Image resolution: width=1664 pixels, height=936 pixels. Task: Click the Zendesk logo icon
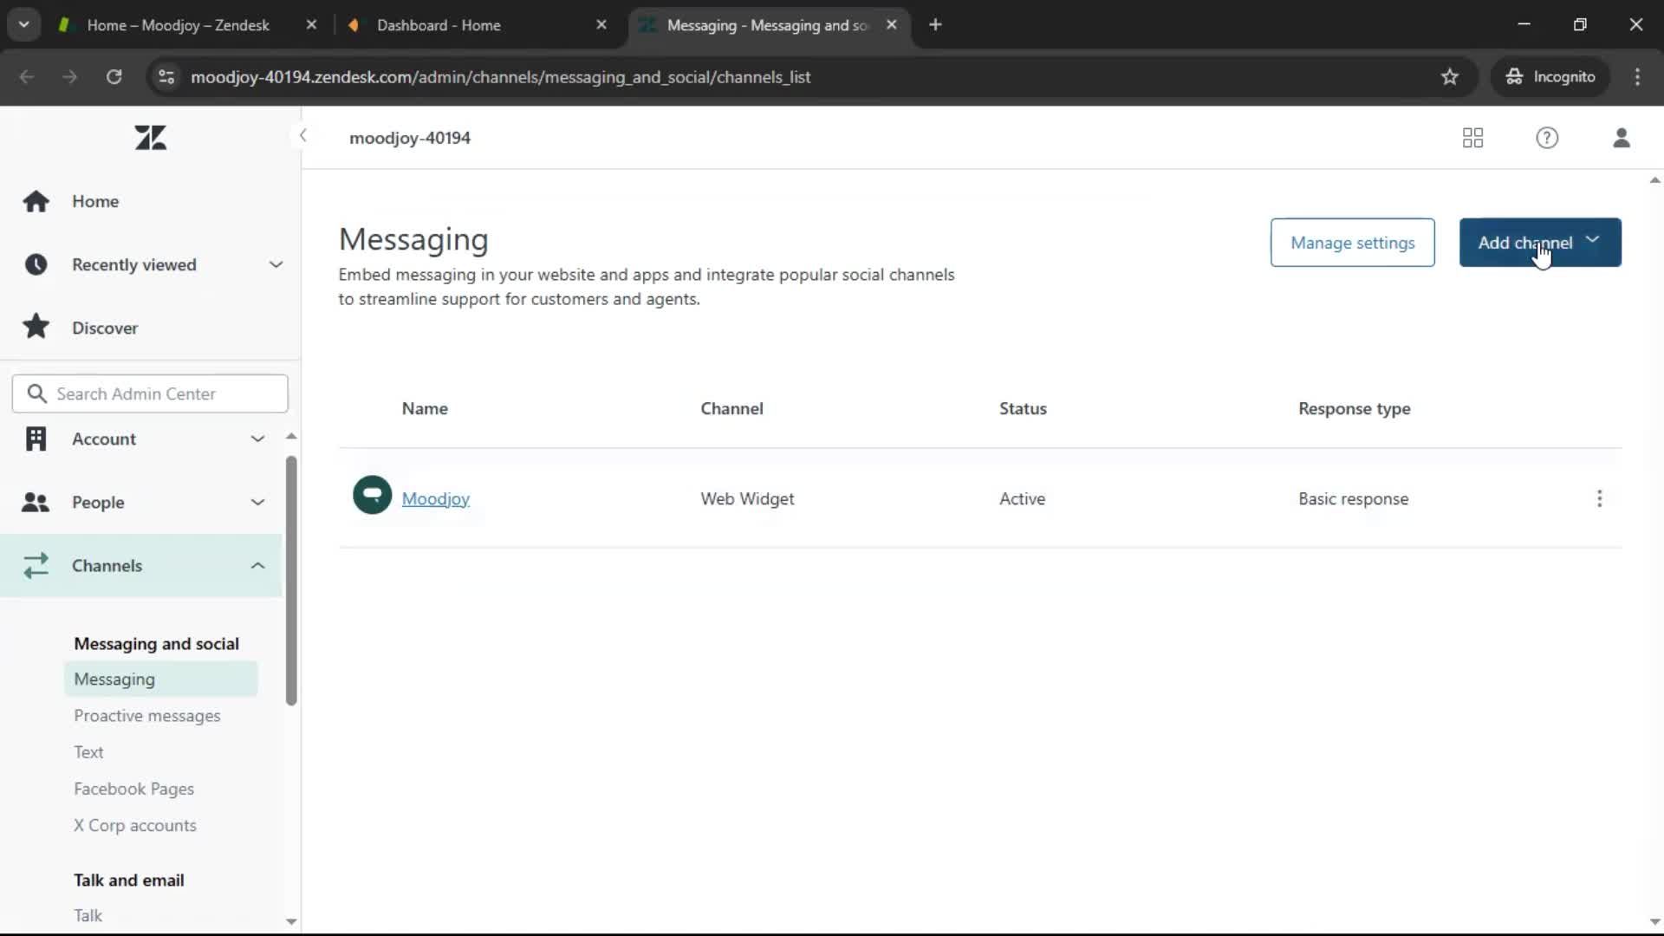(x=151, y=138)
